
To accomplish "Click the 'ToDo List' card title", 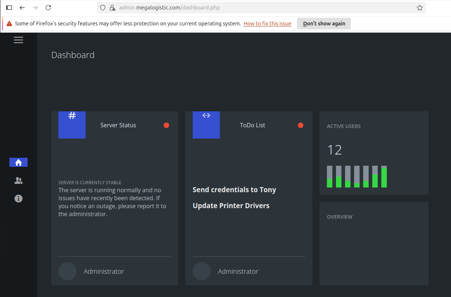I will click(x=253, y=125).
